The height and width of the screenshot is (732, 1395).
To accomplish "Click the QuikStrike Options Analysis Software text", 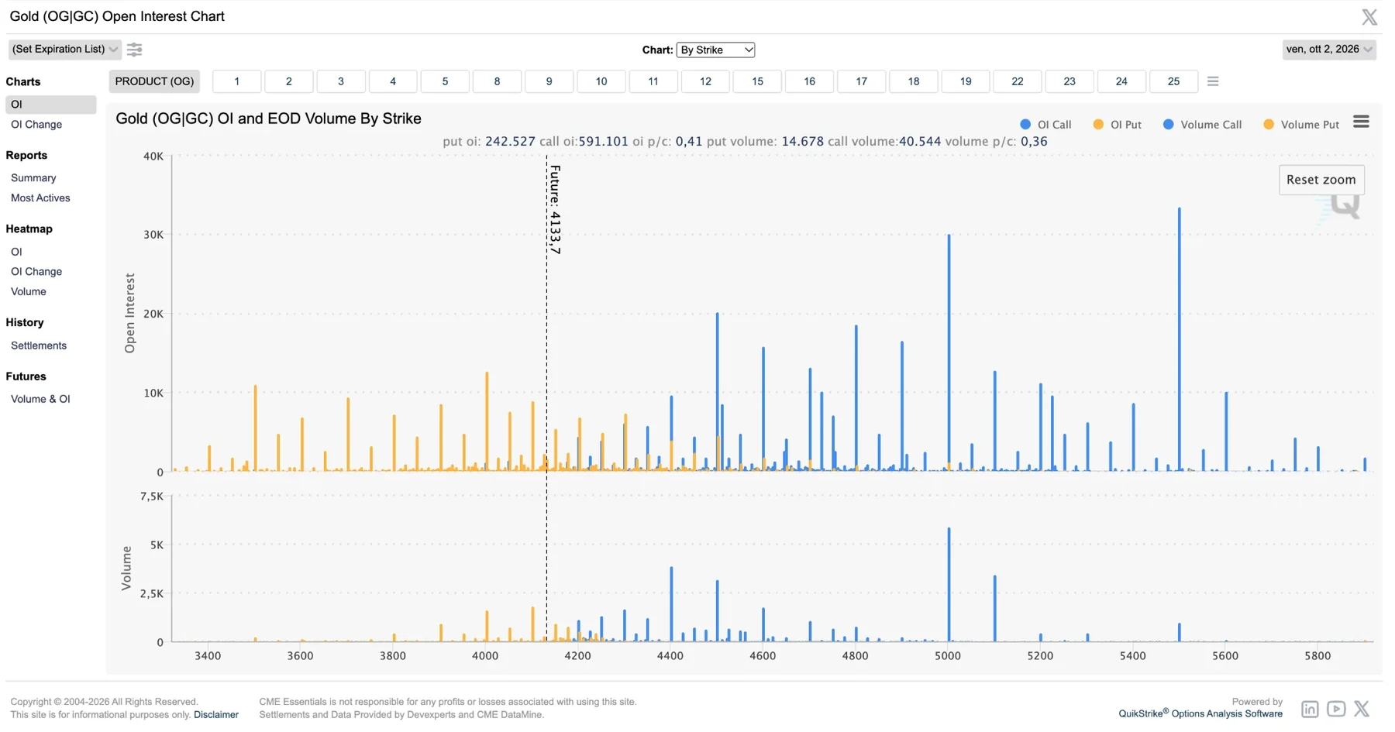I will [1200, 714].
